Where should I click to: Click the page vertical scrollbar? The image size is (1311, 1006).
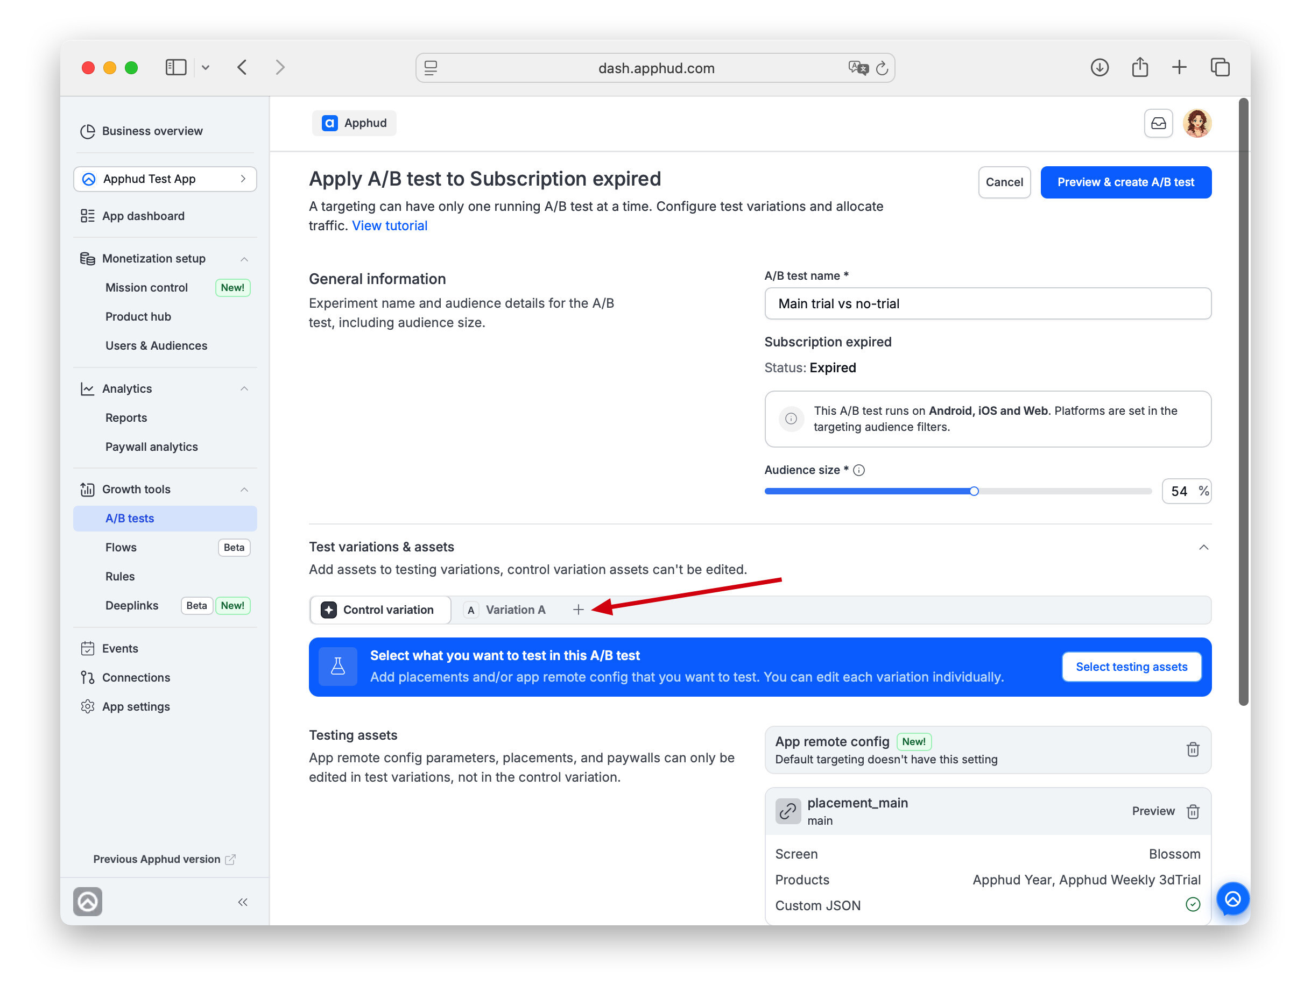[1243, 402]
